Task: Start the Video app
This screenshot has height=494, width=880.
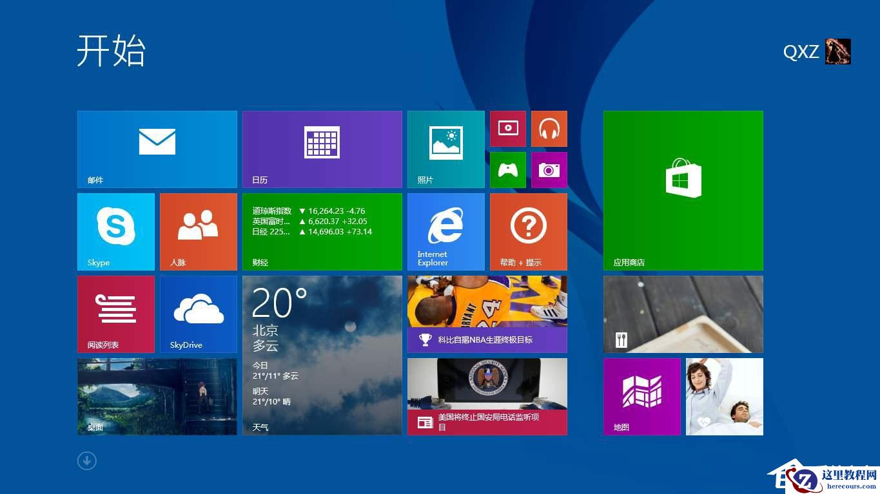Action: 507,128
